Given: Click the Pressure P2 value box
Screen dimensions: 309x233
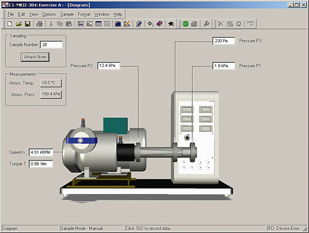Looking at the screenshot, I should 109,66.
